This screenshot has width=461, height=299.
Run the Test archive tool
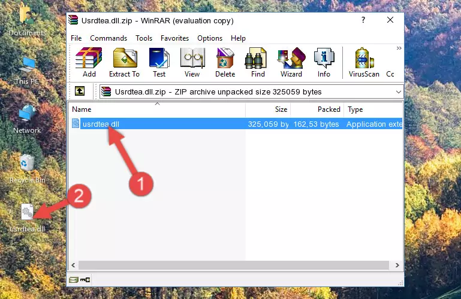[x=159, y=62]
